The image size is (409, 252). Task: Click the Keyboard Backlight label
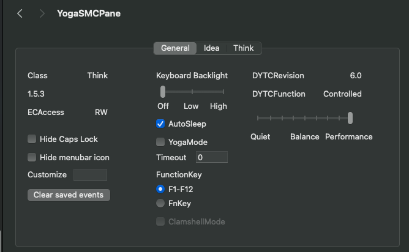(192, 76)
